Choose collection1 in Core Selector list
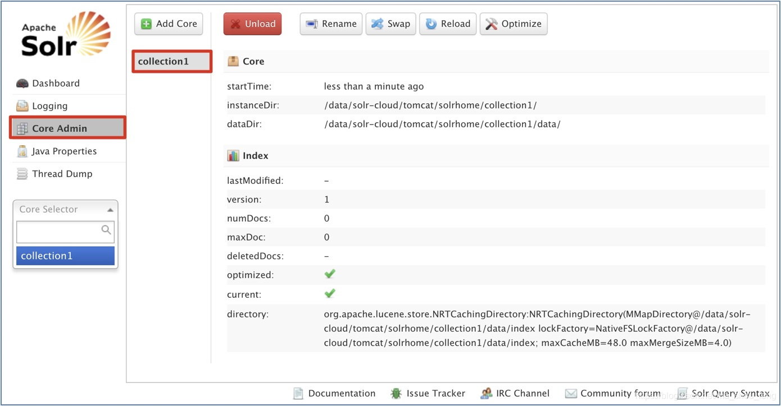 click(65, 256)
